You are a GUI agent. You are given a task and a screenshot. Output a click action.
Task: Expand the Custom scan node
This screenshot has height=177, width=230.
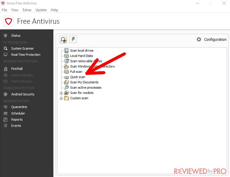coord(61,98)
